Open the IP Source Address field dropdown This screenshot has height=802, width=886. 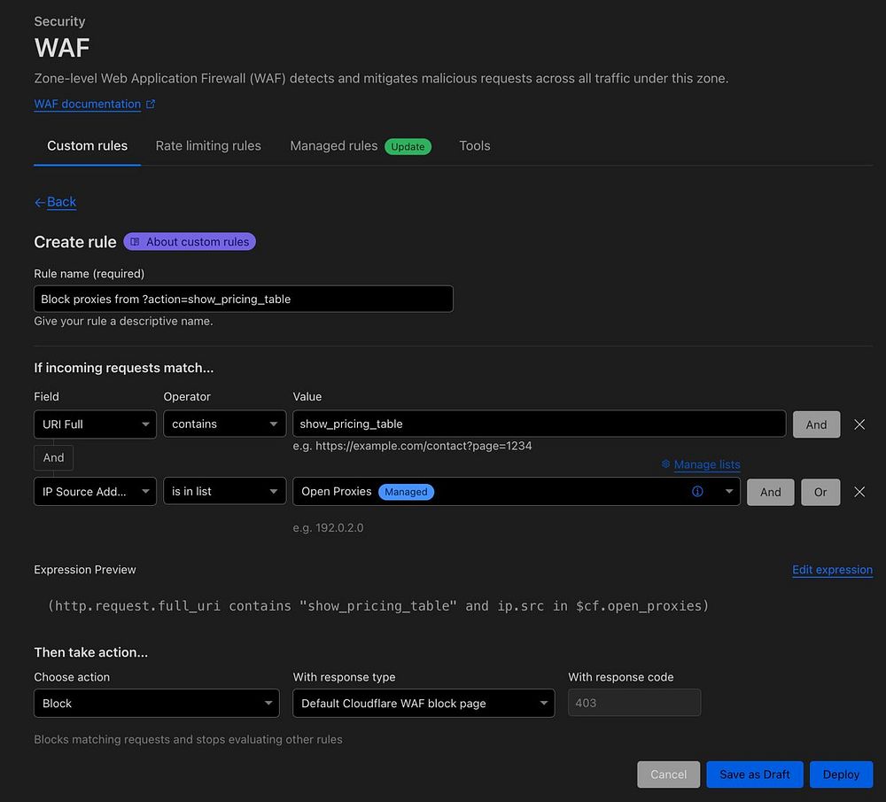[x=95, y=492]
